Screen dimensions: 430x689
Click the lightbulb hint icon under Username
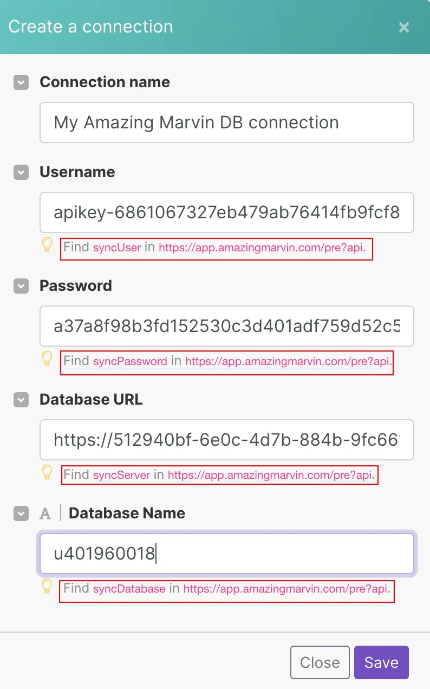pos(47,245)
